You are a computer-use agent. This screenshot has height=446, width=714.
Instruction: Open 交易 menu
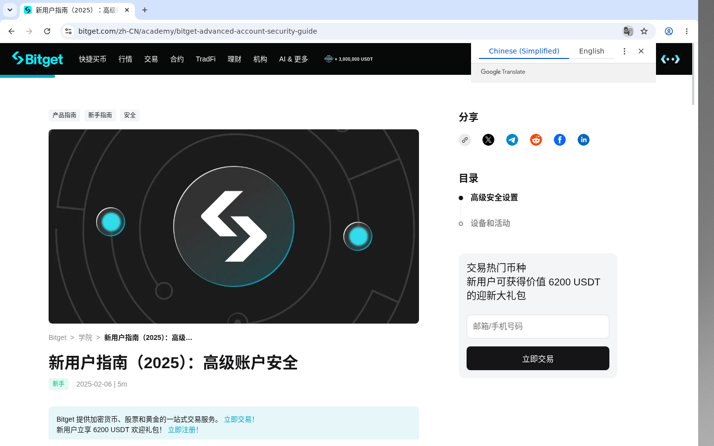coord(151,59)
